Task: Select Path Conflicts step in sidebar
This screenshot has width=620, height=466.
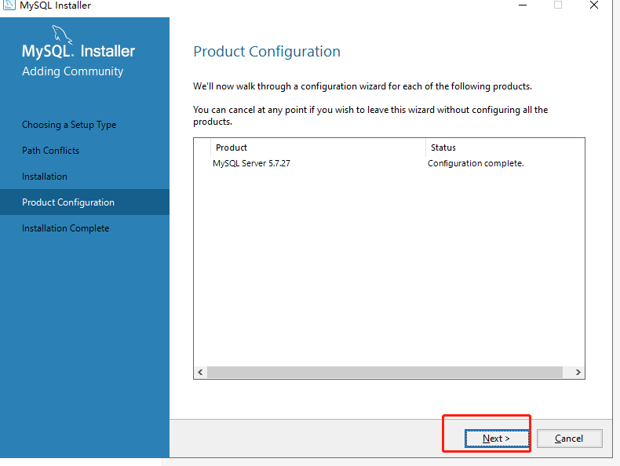Action: pyautogui.click(x=50, y=151)
